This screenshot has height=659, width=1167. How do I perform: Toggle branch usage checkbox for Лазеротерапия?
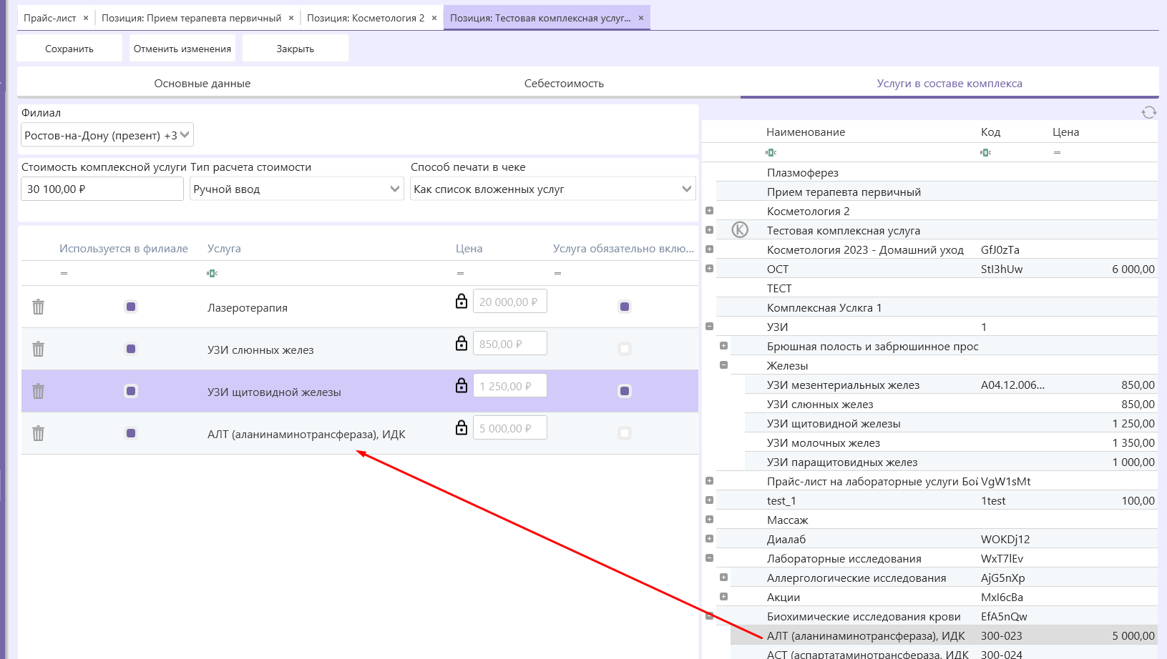131,307
